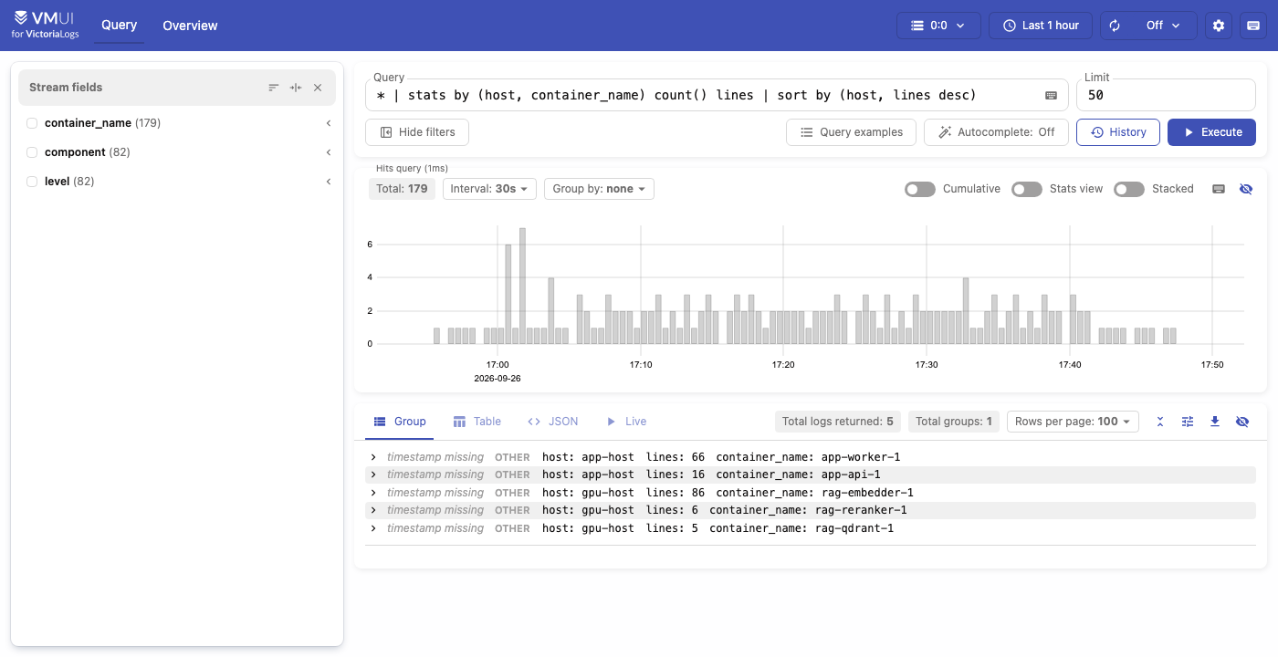Expand the level field values
Screen dimensions: 1278x657
pos(329,182)
